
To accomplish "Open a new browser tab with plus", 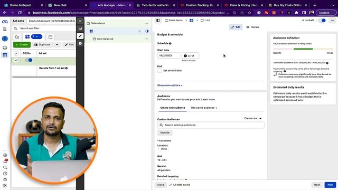I will 315,5.
